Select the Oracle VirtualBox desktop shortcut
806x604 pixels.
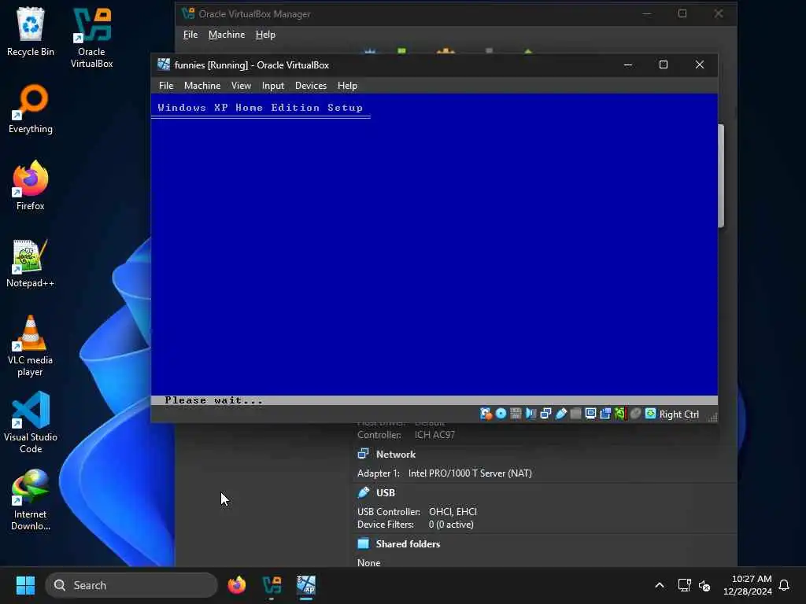click(x=91, y=38)
